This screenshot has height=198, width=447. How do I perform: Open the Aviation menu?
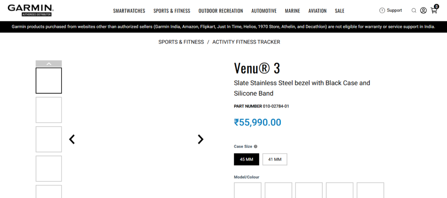(x=317, y=11)
